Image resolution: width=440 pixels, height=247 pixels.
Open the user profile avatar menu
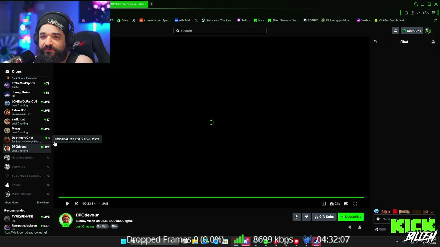pos(428,31)
